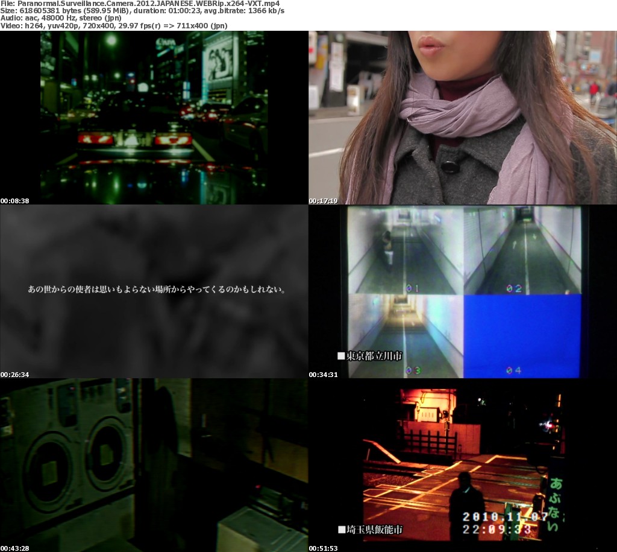The width and height of the screenshot is (617, 552).
Task: Open the night street taxi thumbnail
Action: 154,118
